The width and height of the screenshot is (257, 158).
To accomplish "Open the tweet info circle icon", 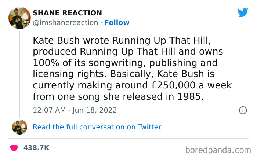I will pos(242,110).
